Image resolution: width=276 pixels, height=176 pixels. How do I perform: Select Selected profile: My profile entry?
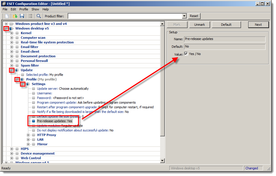[x=45, y=75]
